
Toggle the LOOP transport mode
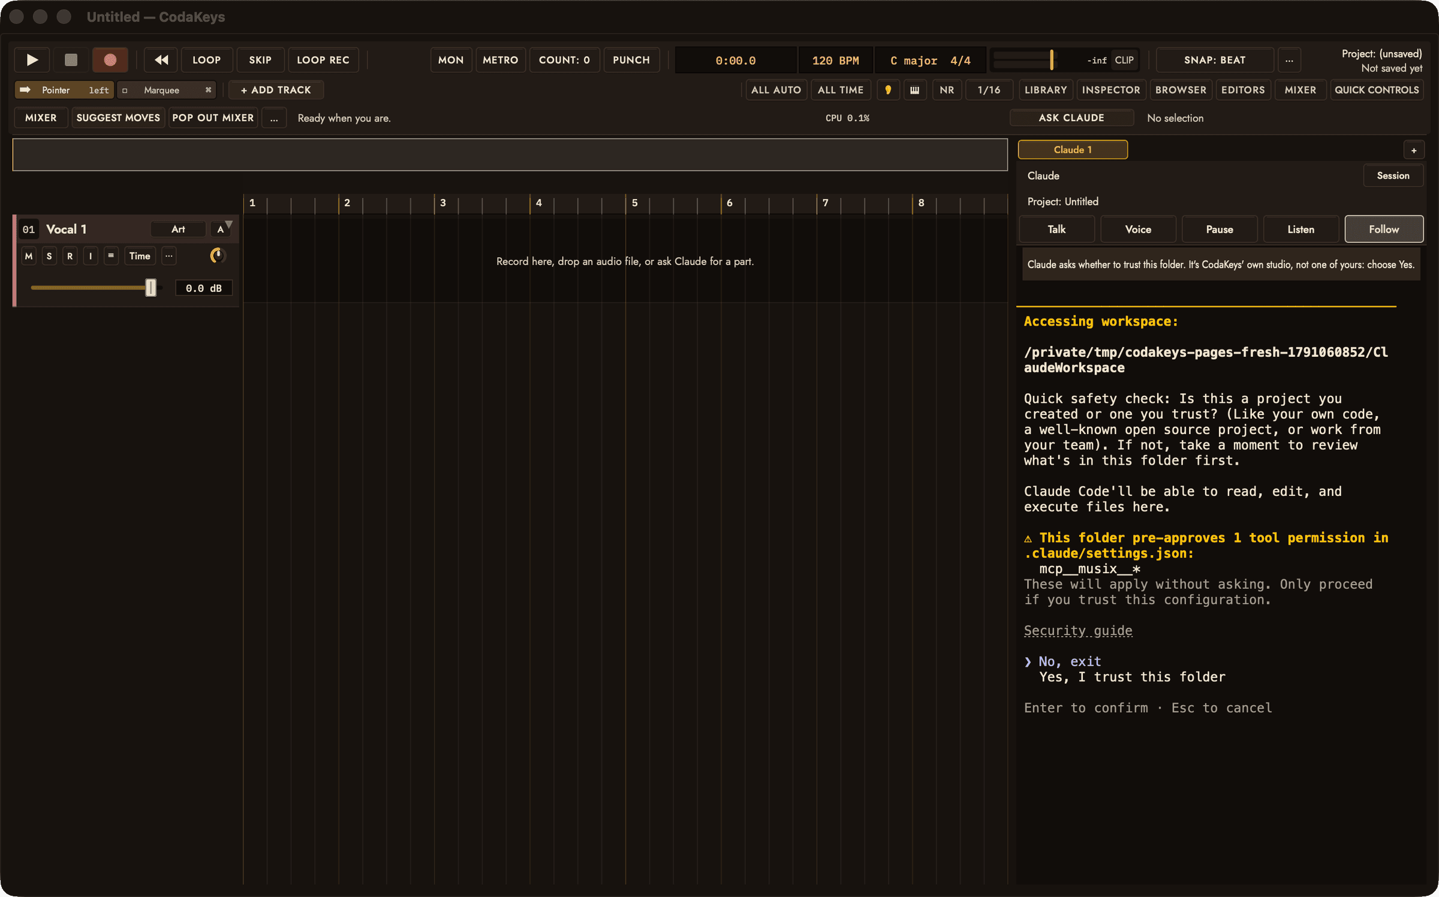click(x=207, y=60)
